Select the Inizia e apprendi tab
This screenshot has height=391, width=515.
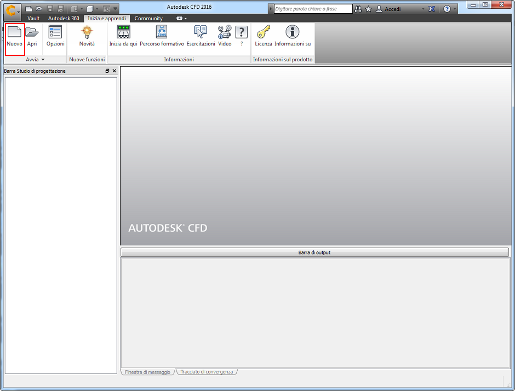107,19
